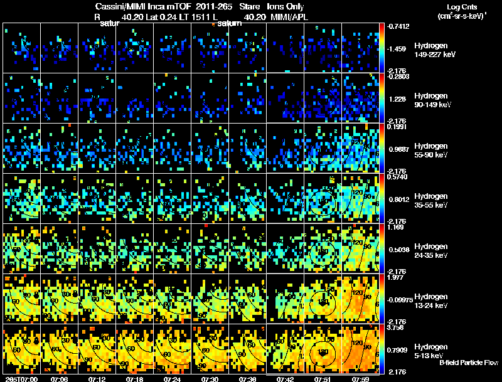
Task: Click the 'B-field Particle Flow' caption
Action: (x=469, y=363)
